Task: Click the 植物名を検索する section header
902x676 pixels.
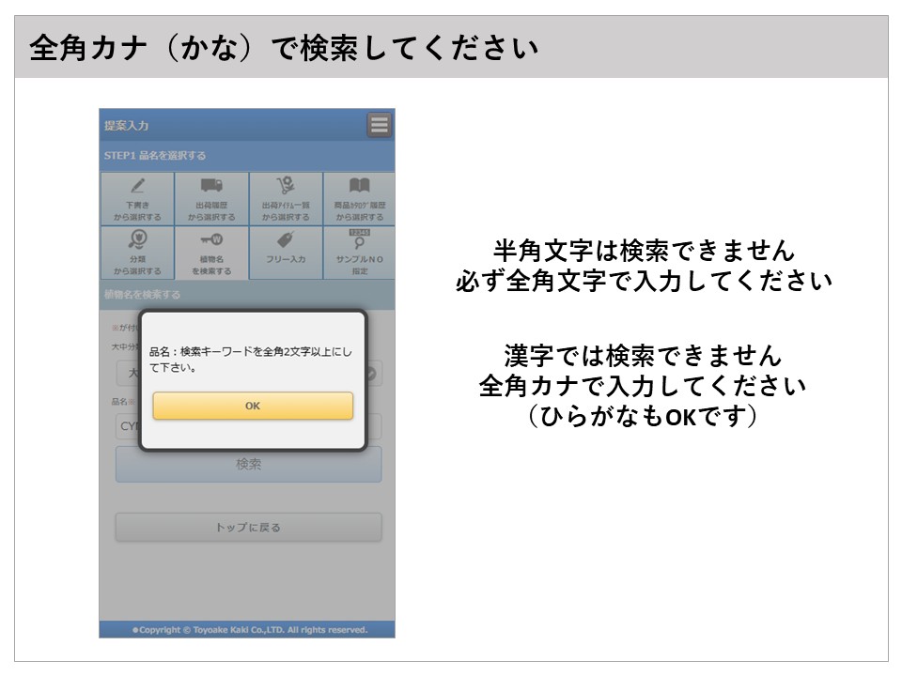Action: point(143,294)
